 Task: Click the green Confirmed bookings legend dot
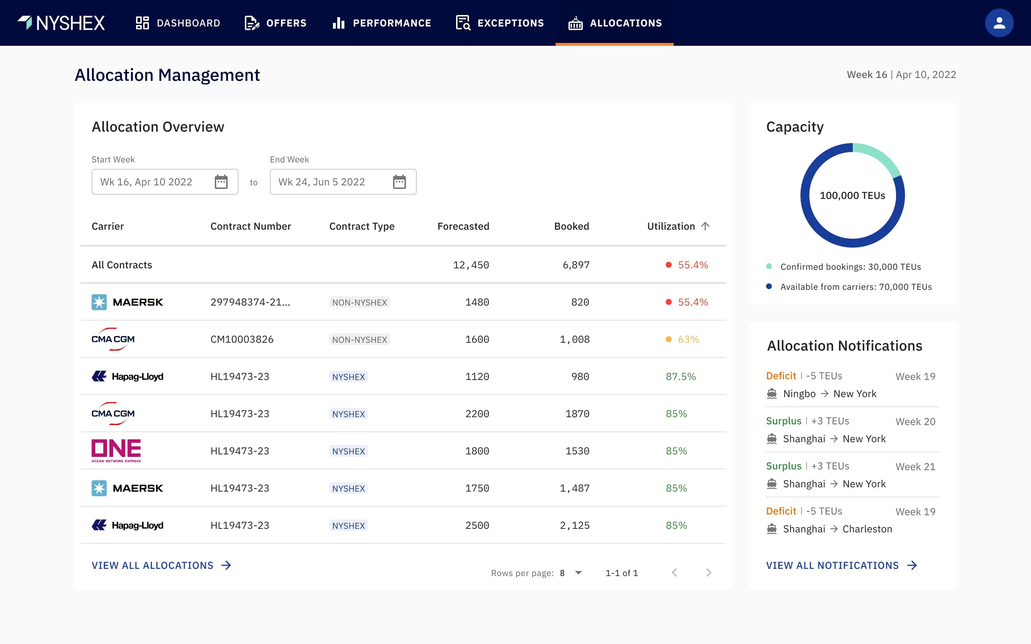[769, 266]
